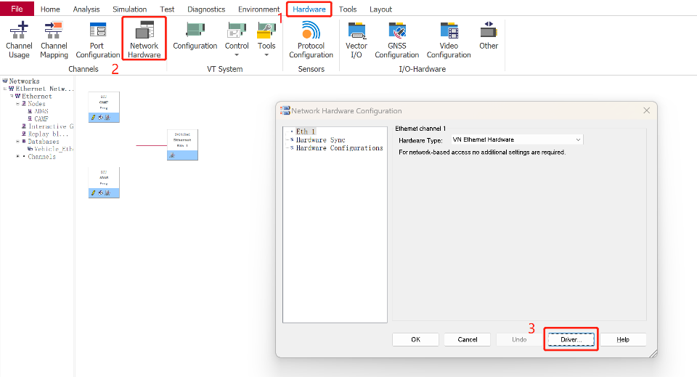Select the Vehicle_Eth database tree item

click(54, 149)
